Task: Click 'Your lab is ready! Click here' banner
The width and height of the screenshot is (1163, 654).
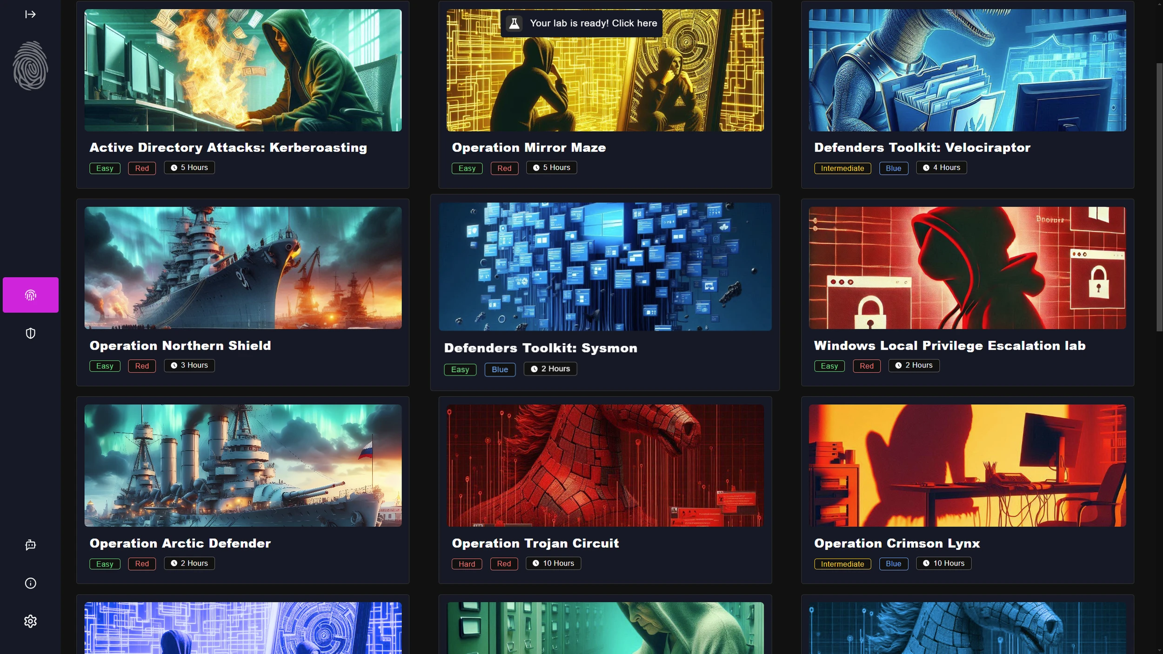Action: point(581,23)
